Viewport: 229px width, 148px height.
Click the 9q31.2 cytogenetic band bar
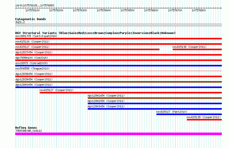coord(118,25)
